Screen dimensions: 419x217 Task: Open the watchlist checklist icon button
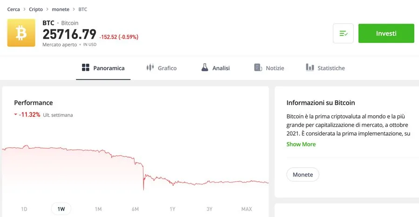coord(343,33)
